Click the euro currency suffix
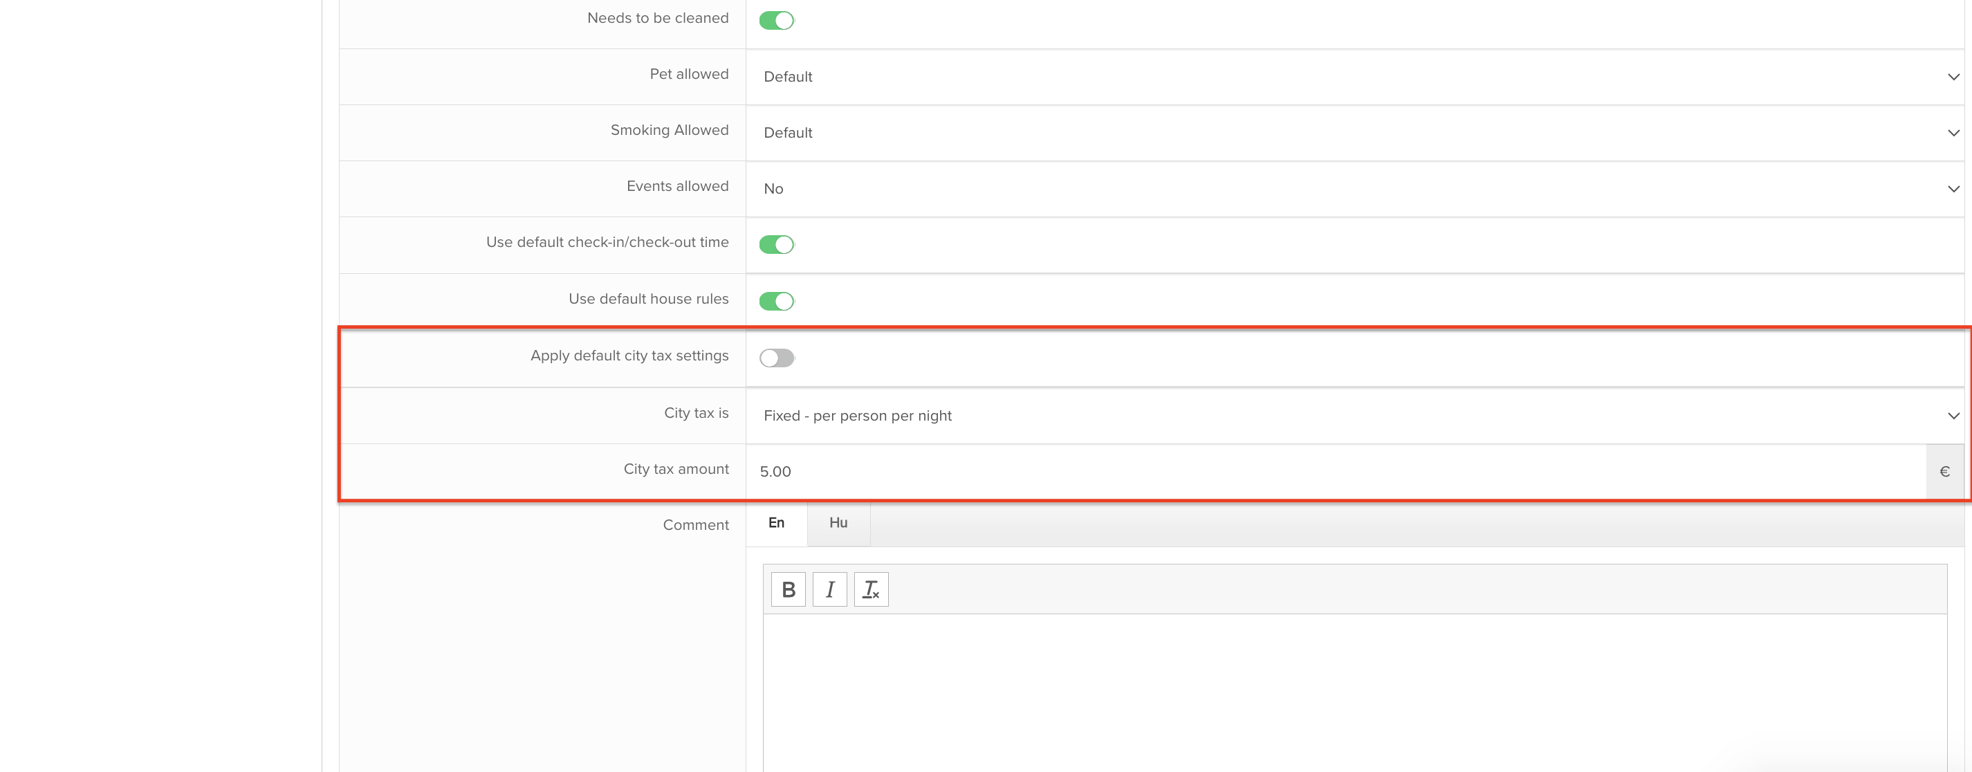1972x772 pixels. click(x=1944, y=471)
